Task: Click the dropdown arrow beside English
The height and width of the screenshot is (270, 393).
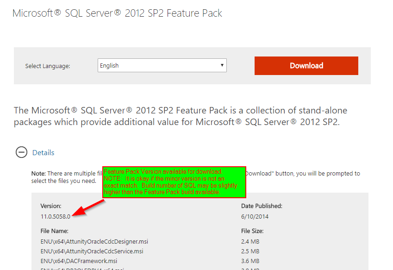Action: (221, 65)
